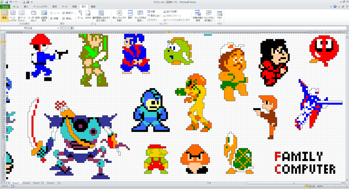Click the Save icon in quick access toolbar
The width and height of the screenshot is (349, 189).
point(6,2)
